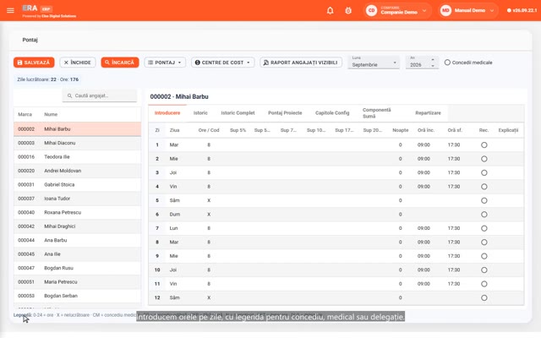Open the hamburger navigation menu
The height and width of the screenshot is (338, 541).
pyautogui.click(x=10, y=10)
